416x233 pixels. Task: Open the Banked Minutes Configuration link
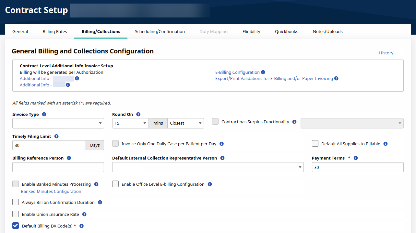[51, 191]
